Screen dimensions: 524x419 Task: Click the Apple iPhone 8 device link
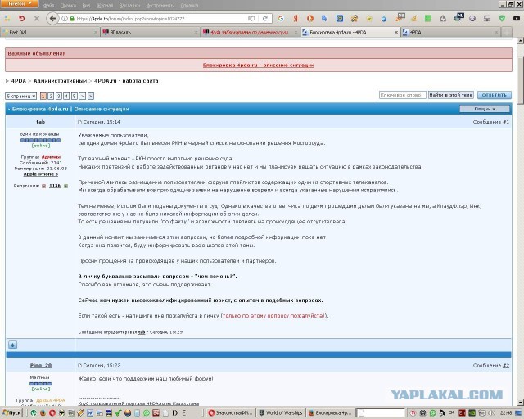40,174
